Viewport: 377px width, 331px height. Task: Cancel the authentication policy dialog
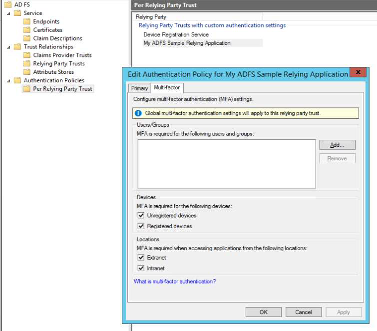pyautogui.click(x=304, y=312)
